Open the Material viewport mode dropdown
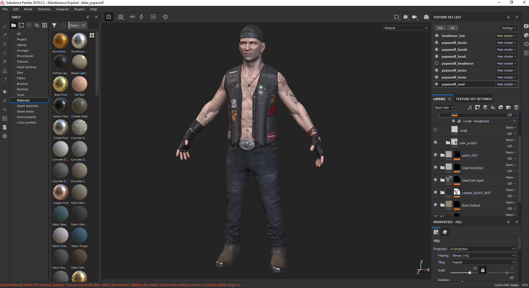Viewport: 529px width, 288px height. [x=406, y=28]
